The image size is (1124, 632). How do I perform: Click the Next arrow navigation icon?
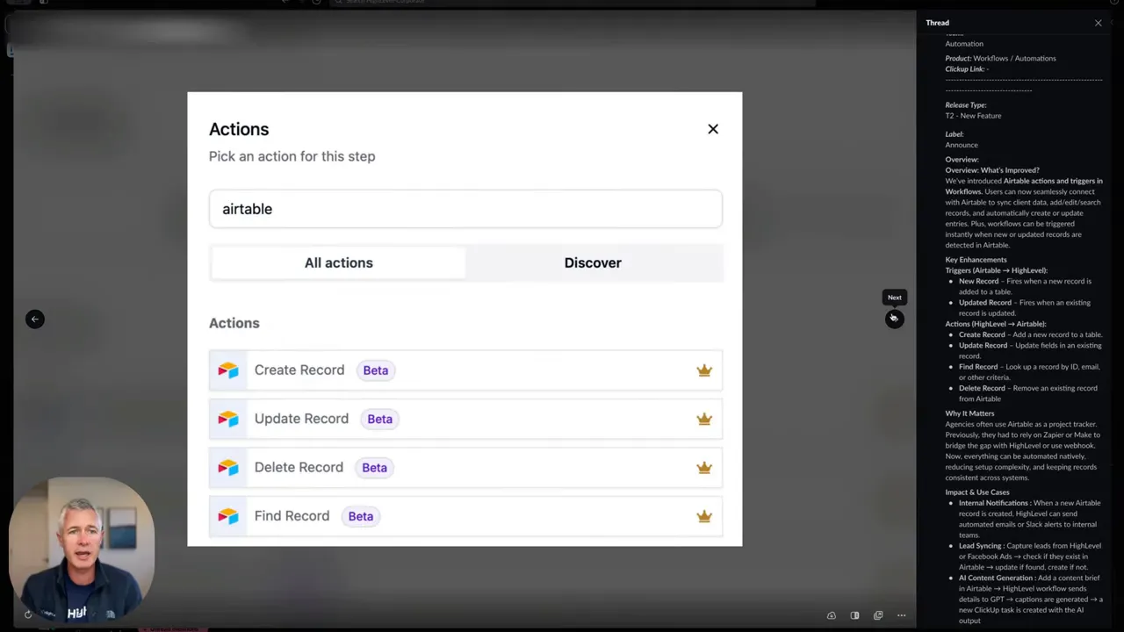[894, 319]
